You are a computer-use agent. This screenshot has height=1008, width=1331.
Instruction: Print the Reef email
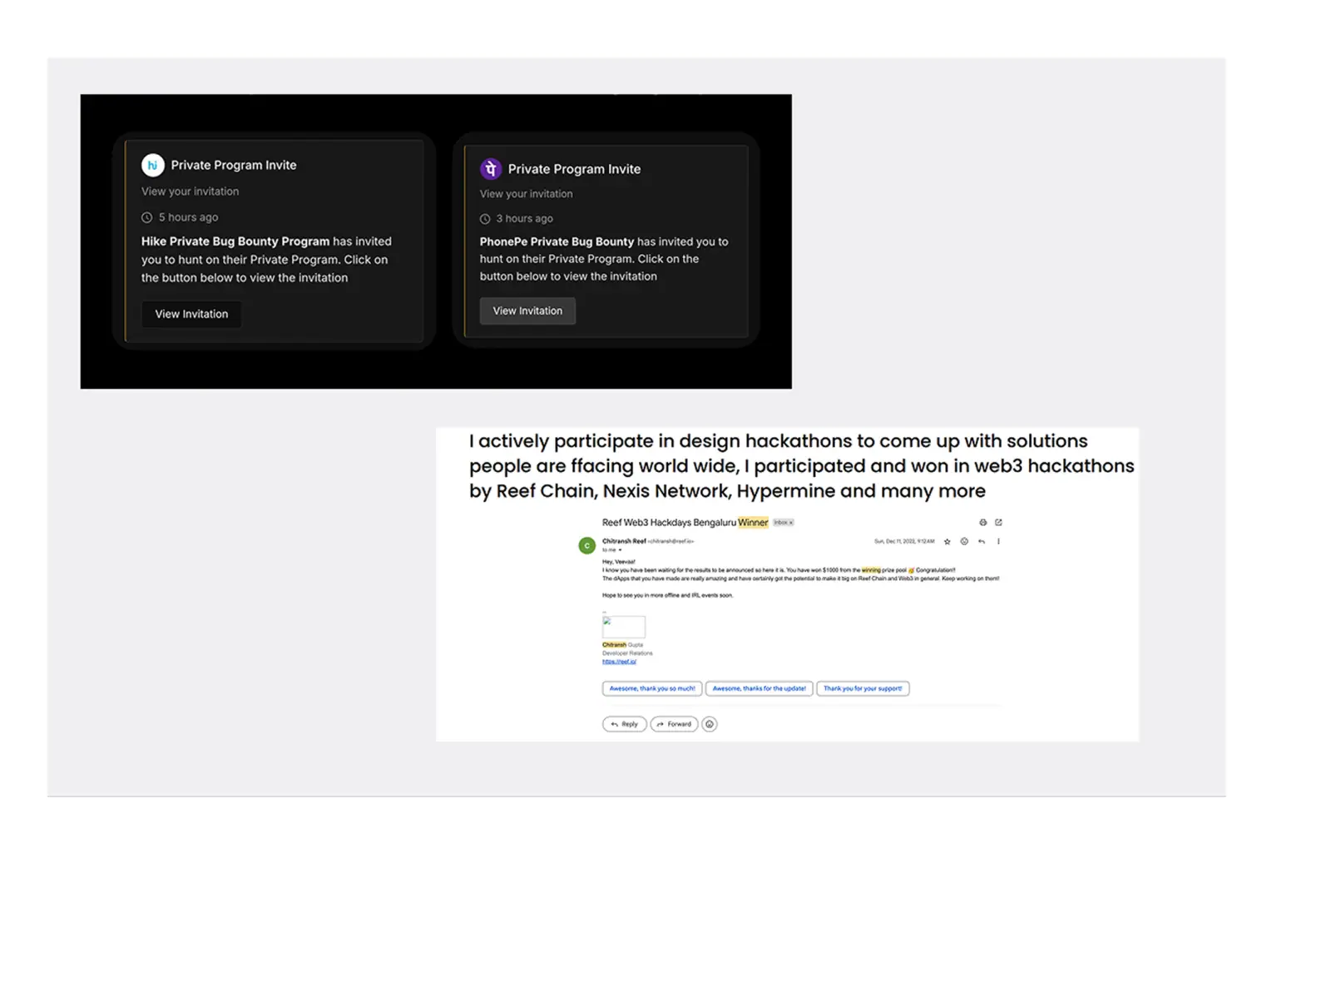point(983,523)
